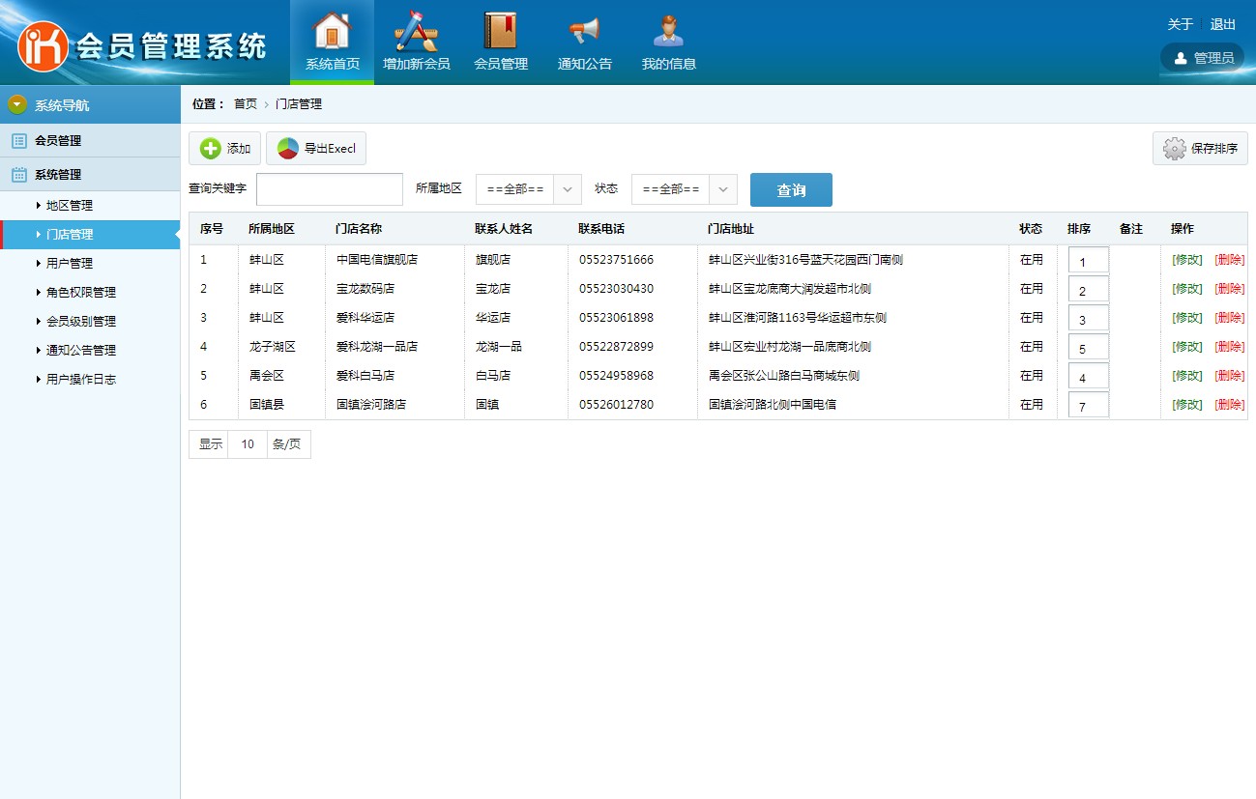
Task: Click the 系统首页 house icon
Action: 332,31
